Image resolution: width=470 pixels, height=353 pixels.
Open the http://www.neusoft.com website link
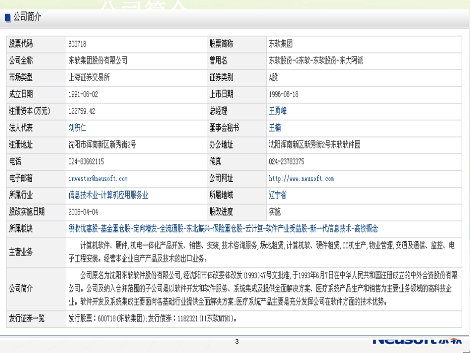(301, 178)
